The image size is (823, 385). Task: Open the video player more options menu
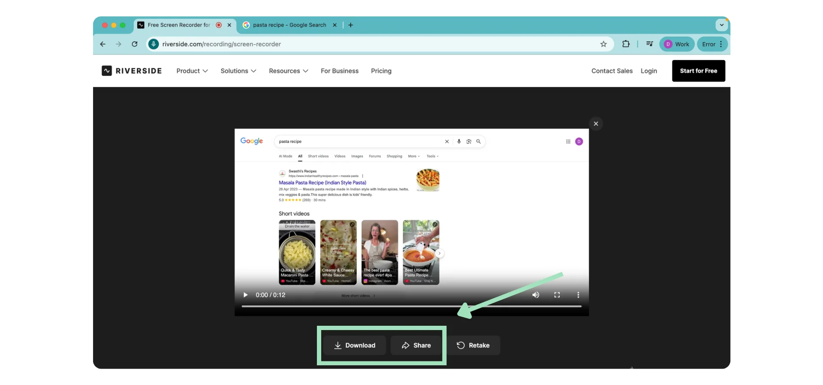(578, 295)
